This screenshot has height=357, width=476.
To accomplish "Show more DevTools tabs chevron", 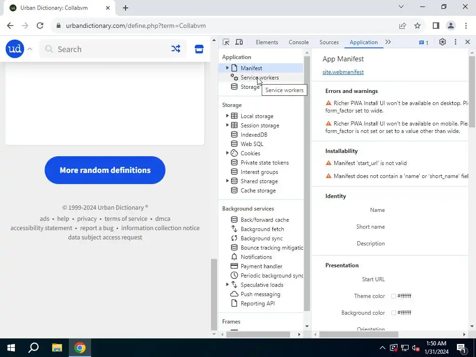I will (388, 42).
